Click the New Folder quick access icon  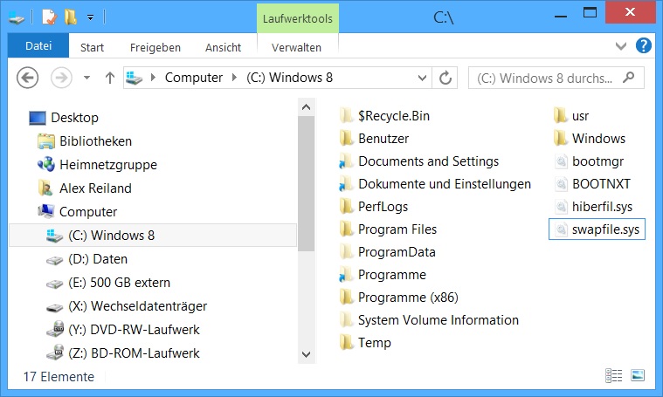(70, 17)
